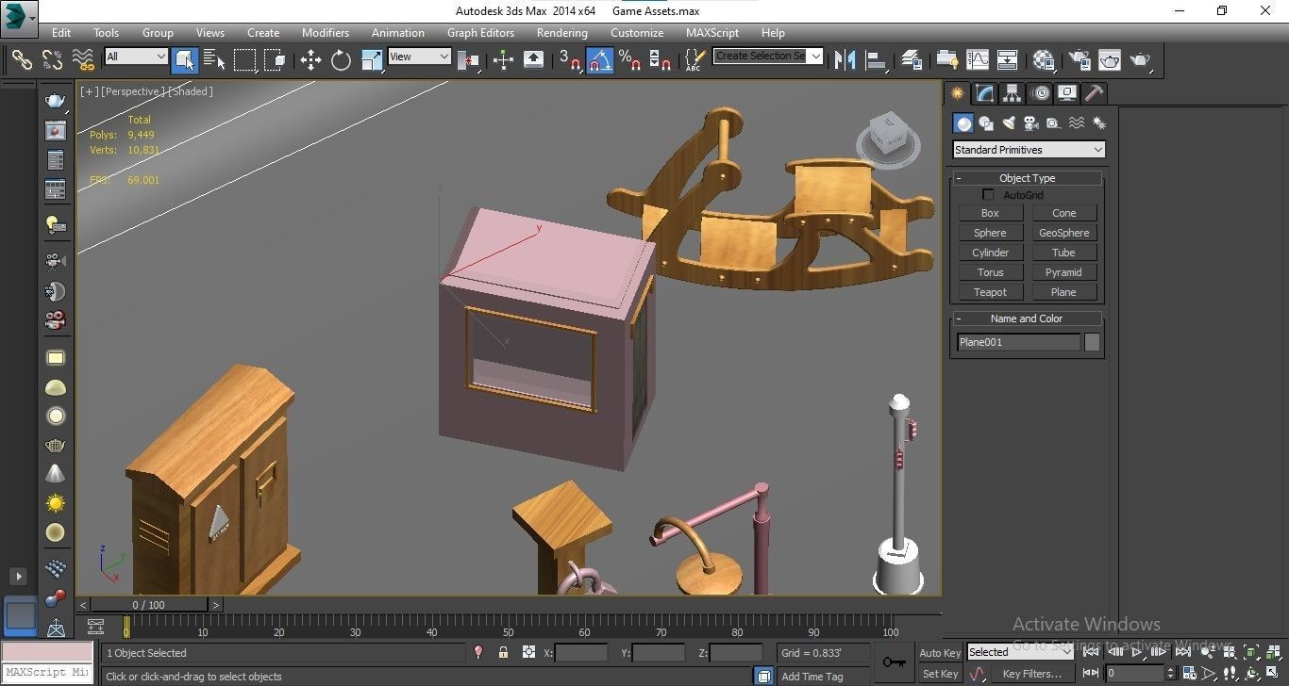The width and height of the screenshot is (1289, 686).
Task: Open the Animation menu
Action: coord(397,32)
